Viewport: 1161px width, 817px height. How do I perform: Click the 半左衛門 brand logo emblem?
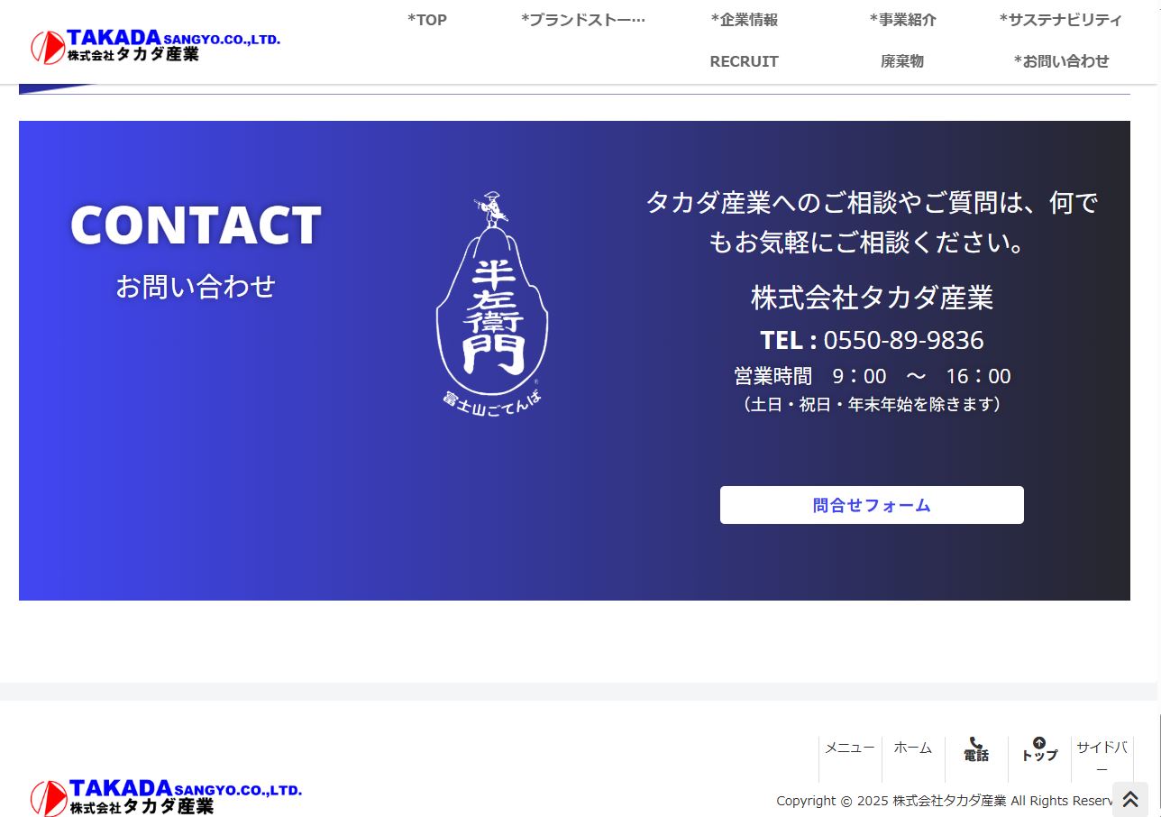(492, 304)
